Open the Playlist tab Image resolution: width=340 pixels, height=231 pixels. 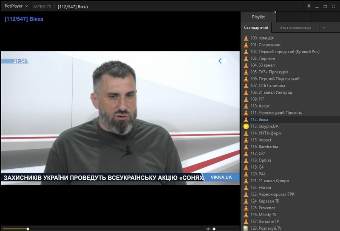point(258,17)
